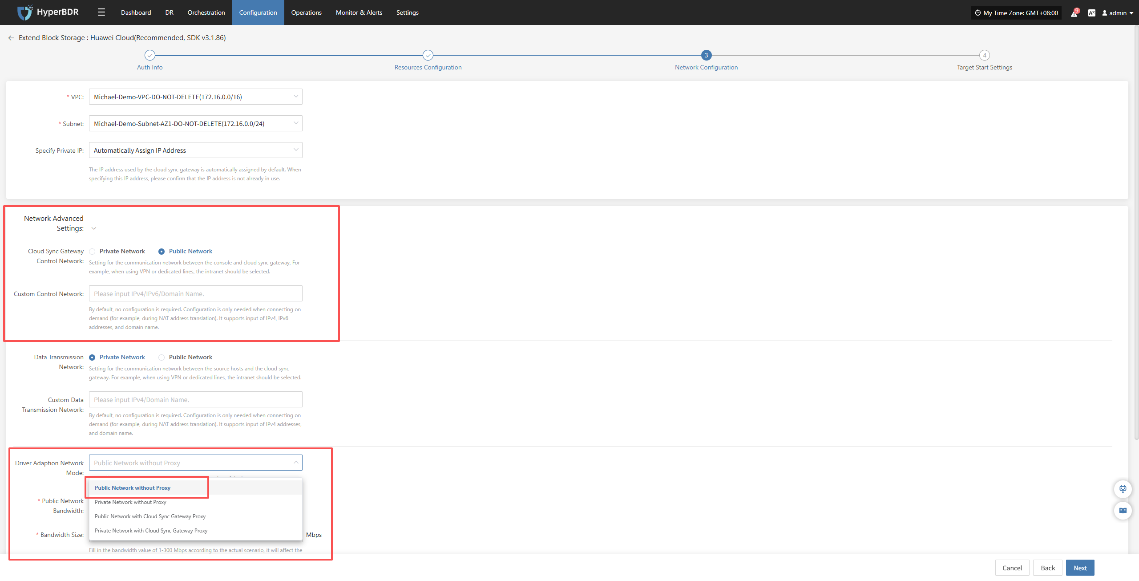Open the documentation book floating icon
1139x581 pixels.
click(x=1123, y=511)
